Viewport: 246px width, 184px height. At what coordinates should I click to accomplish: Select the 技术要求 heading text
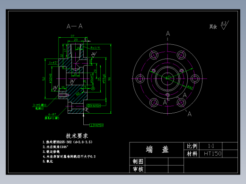pos(77,135)
